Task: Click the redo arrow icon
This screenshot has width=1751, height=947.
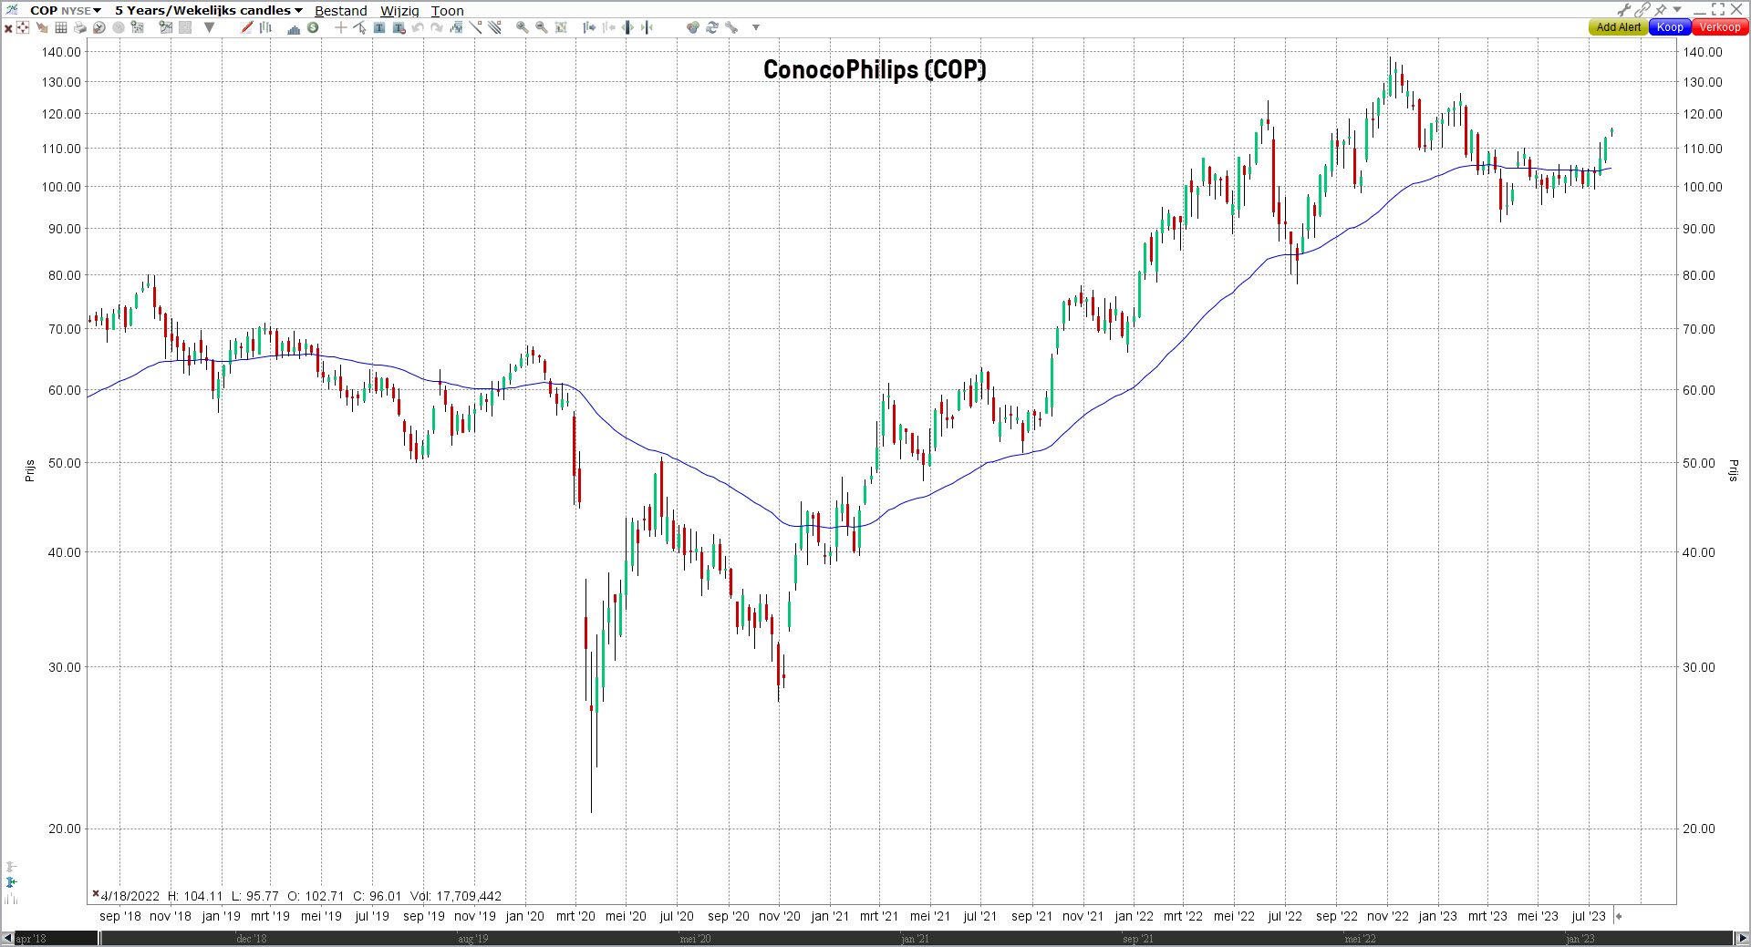Action: click(437, 27)
